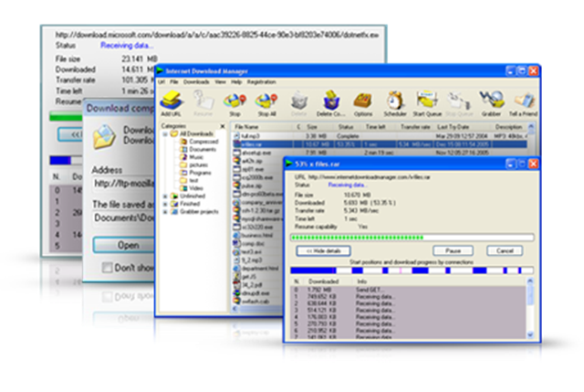Click green progress bar in rear download window
This screenshot has width=584, height=392.
coord(67,117)
